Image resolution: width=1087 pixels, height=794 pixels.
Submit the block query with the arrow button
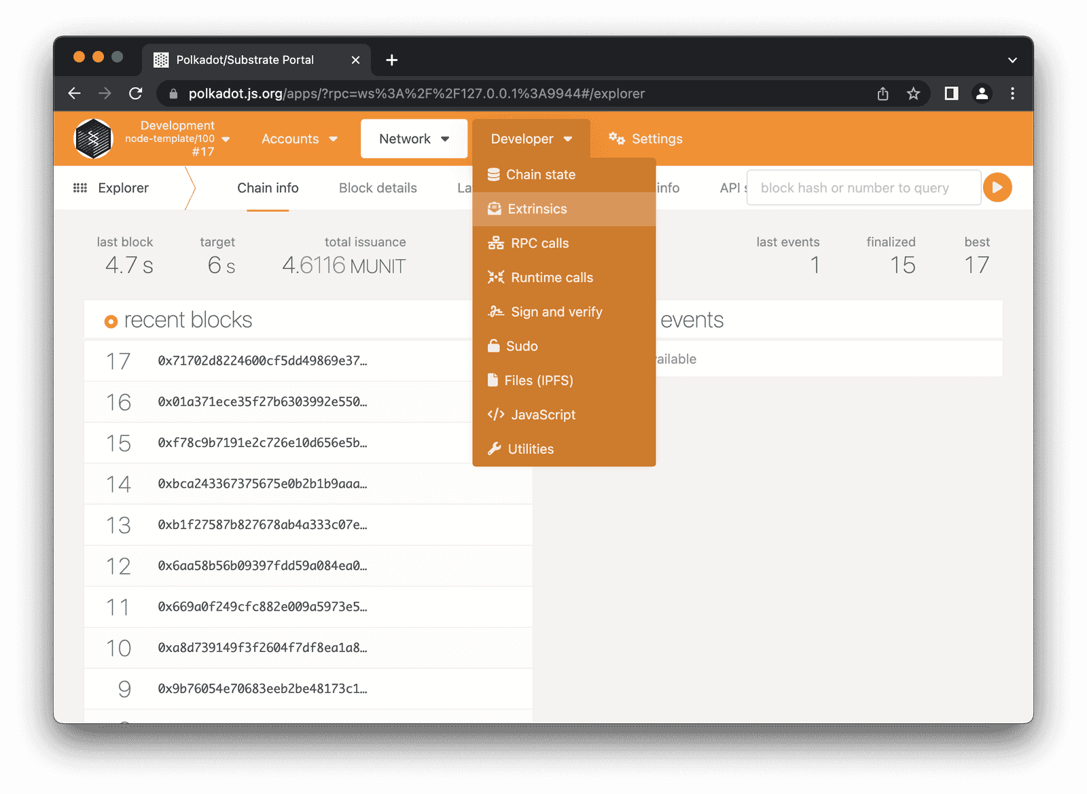click(x=997, y=187)
